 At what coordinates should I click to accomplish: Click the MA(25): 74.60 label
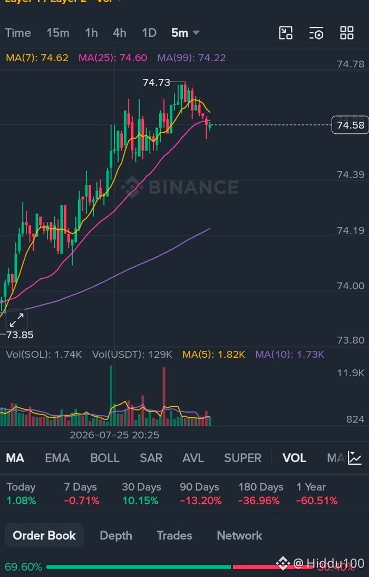coord(113,58)
